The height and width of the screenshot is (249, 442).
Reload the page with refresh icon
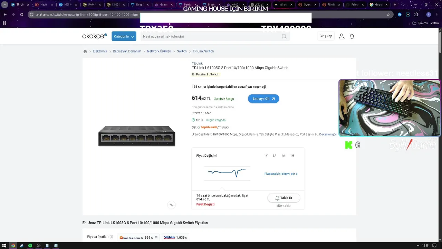point(21,15)
